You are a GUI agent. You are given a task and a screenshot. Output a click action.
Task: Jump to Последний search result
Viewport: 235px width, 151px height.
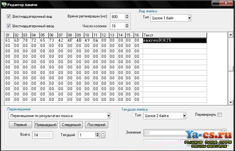96,125
